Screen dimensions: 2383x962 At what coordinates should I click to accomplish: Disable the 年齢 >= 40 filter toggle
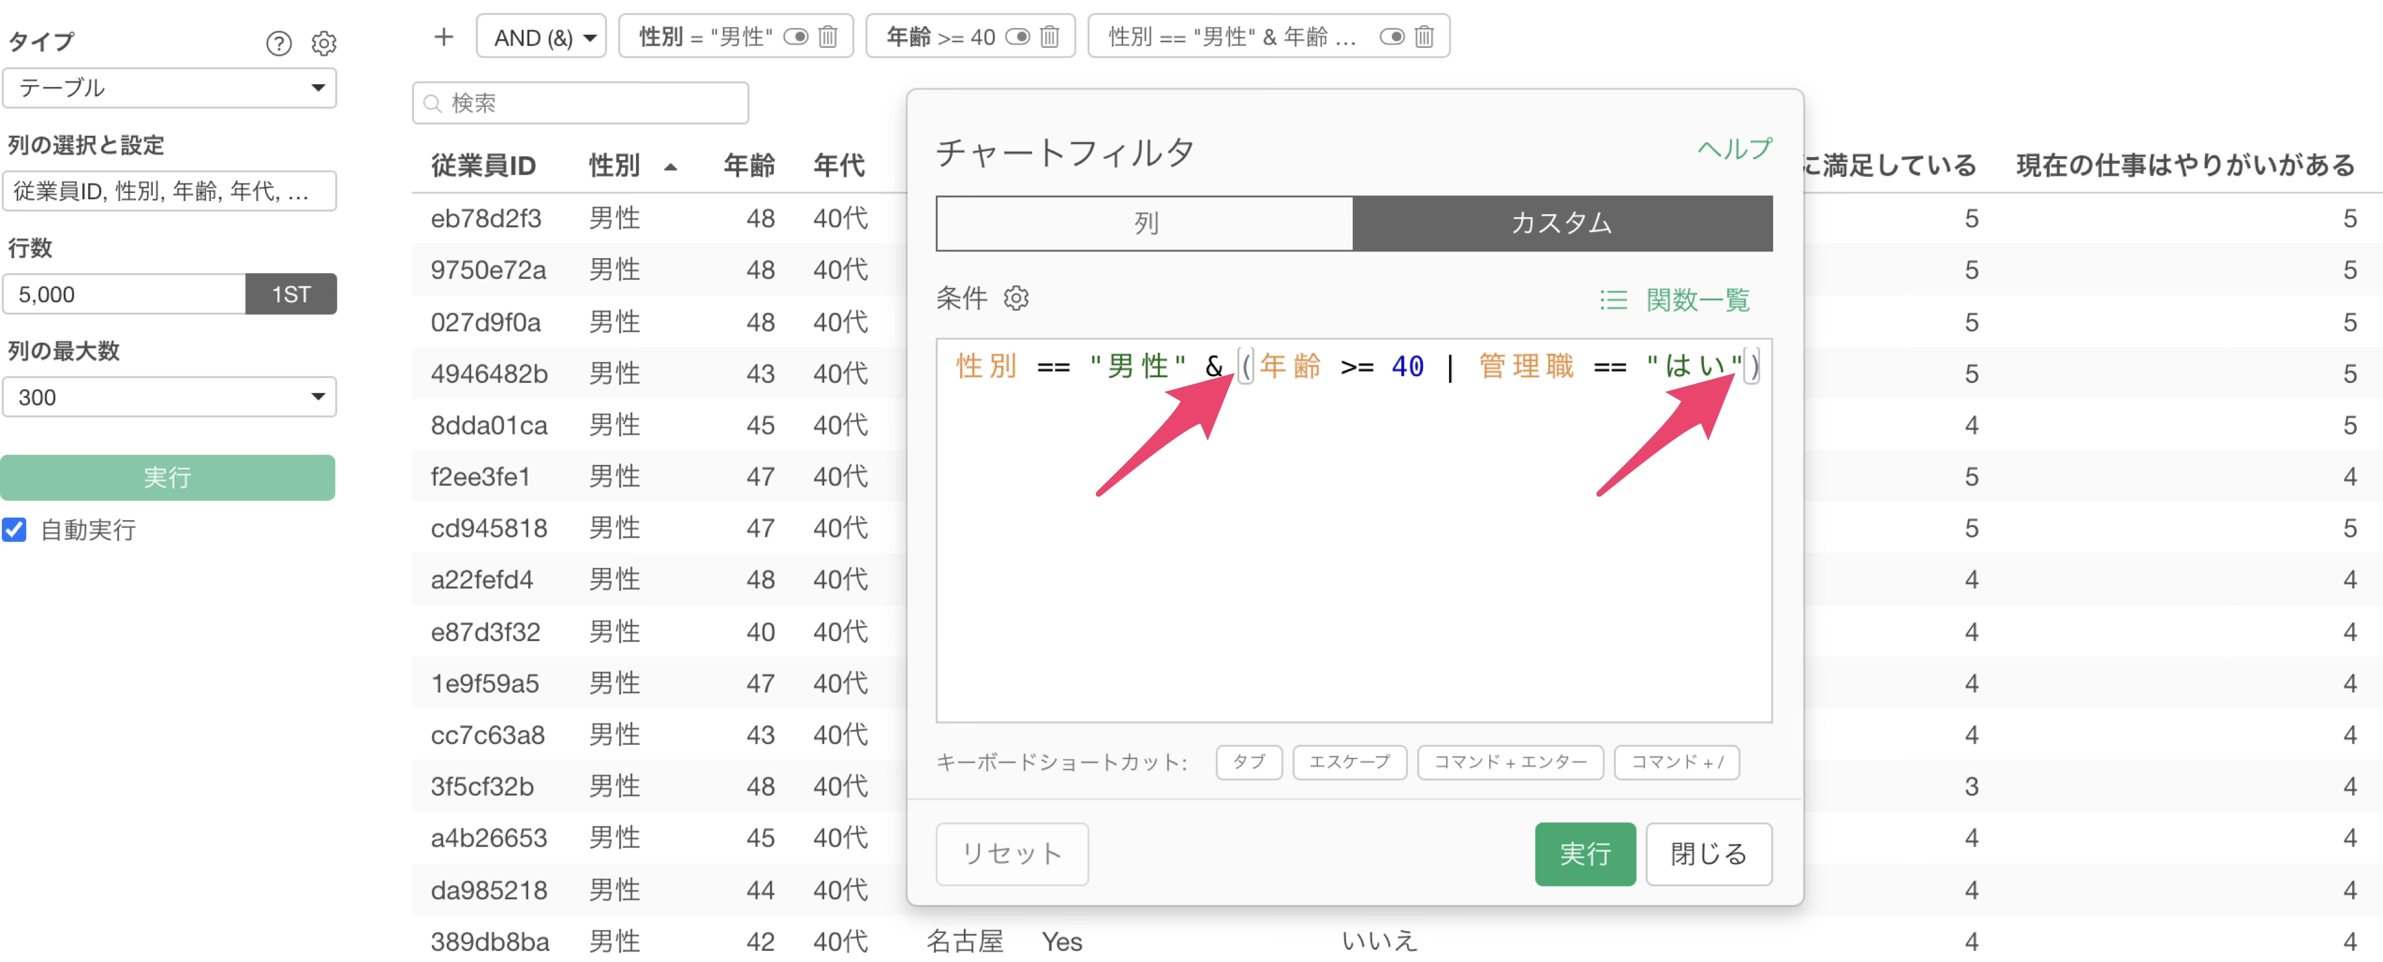tap(1018, 37)
